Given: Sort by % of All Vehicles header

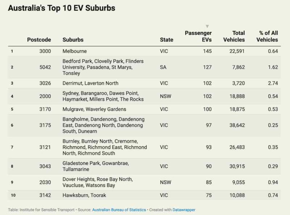Looking at the screenshot, I should pos(267,36).
